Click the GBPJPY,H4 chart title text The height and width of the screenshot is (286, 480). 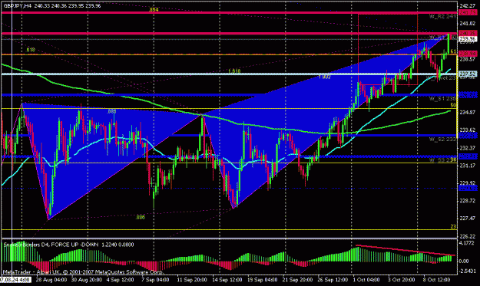[x=18, y=5]
